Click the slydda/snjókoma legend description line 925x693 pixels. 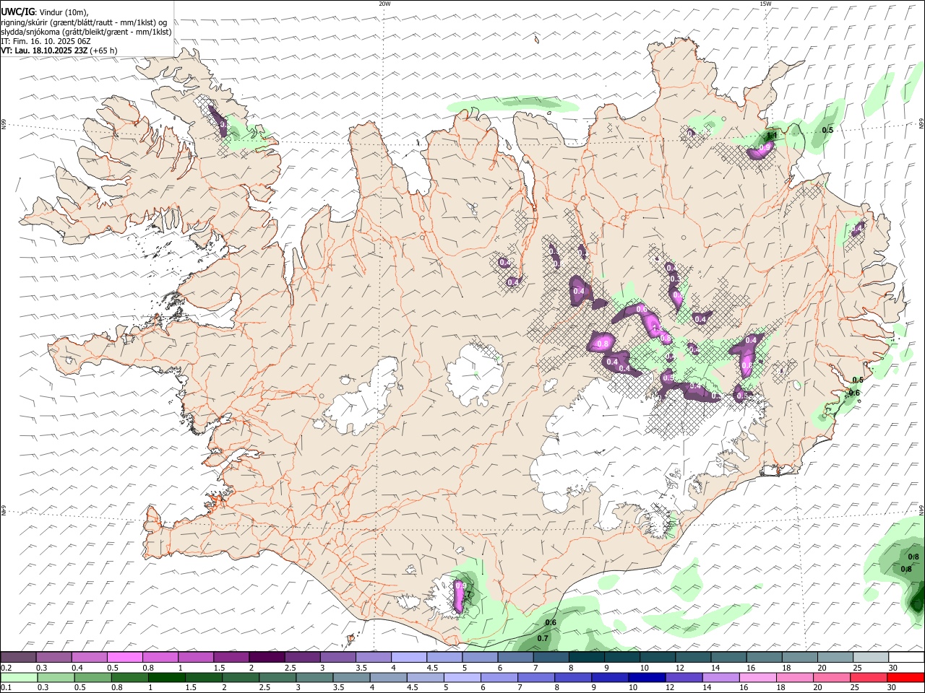pos(86,32)
